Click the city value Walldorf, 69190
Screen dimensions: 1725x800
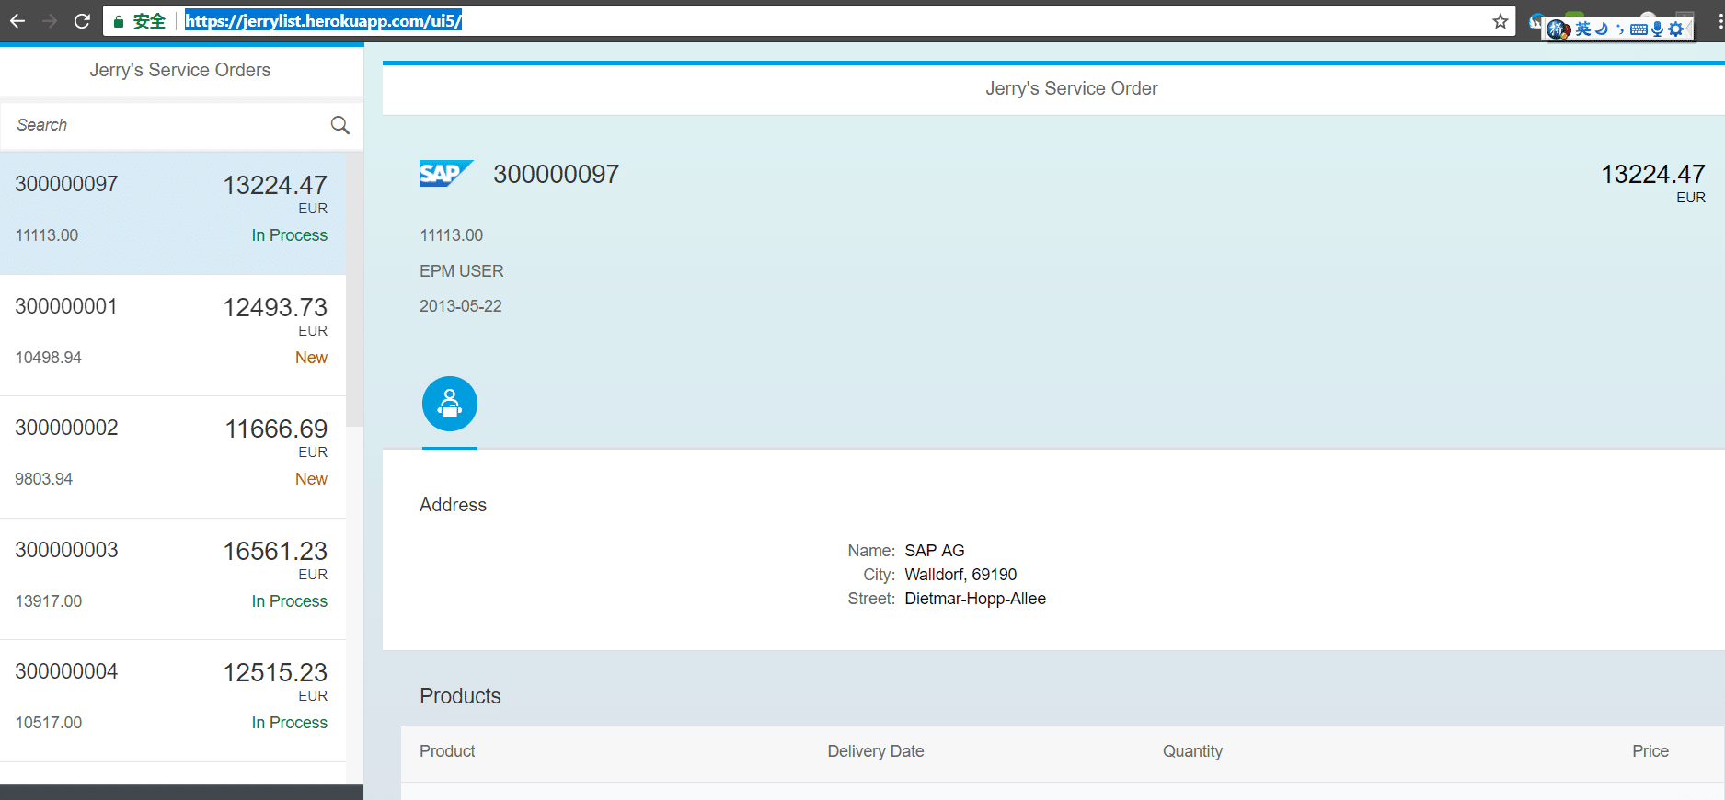click(960, 575)
